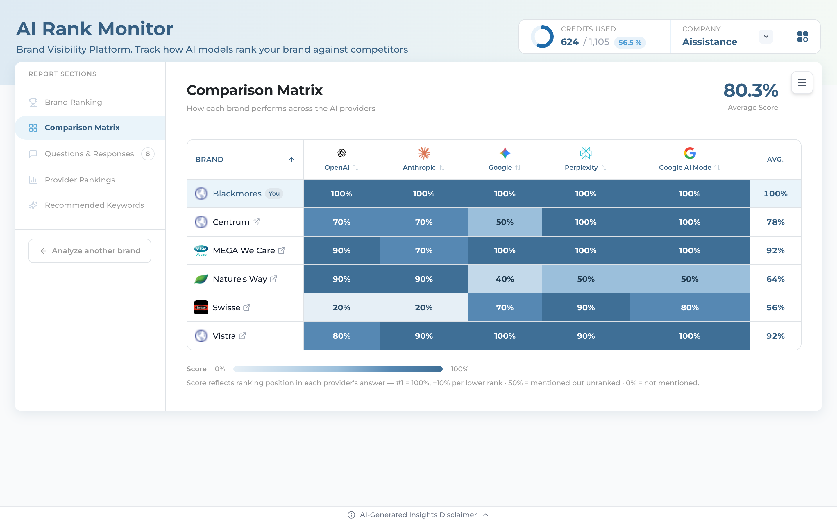Click the score gradient legend bar
This screenshot has width=837, height=523.
tap(338, 369)
